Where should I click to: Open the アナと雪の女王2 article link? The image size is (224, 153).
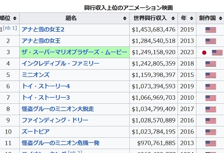click(x=43, y=30)
